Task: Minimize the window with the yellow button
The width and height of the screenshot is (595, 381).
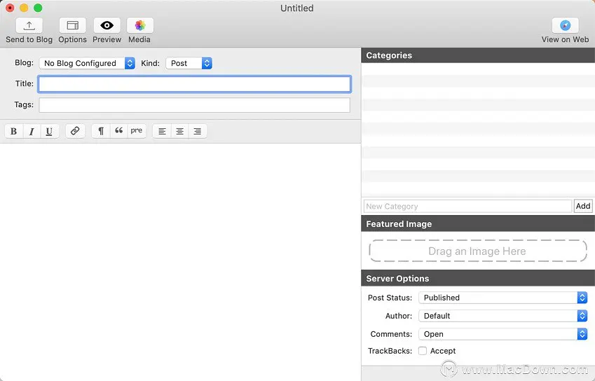Action: pyautogui.click(x=24, y=8)
